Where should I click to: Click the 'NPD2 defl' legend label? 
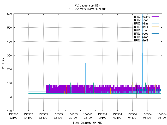pyautogui.click(x=141, y=27)
